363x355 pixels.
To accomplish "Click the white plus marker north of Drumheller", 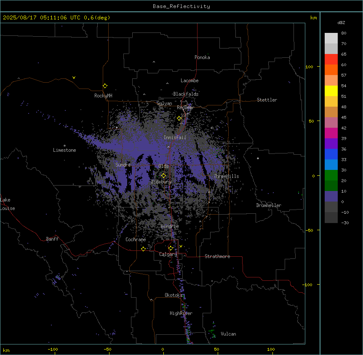I will (x=258, y=158).
